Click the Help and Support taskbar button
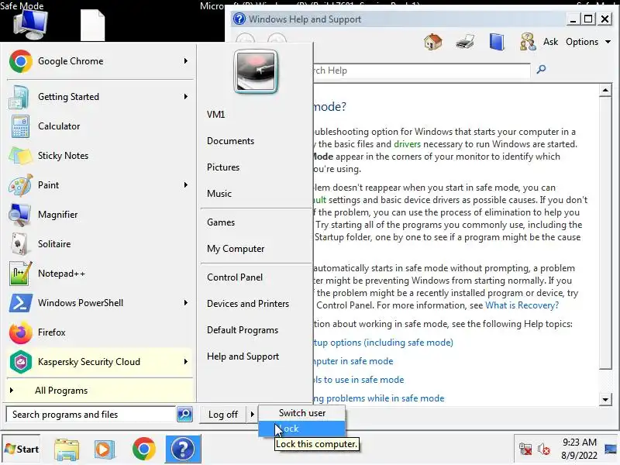The width and height of the screenshot is (620, 465). point(183,449)
